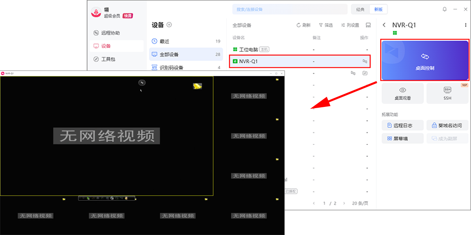The height and width of the screenshot is (235, 471).
Task: Click the search/connect device input field
Action: tap(290, 9)
